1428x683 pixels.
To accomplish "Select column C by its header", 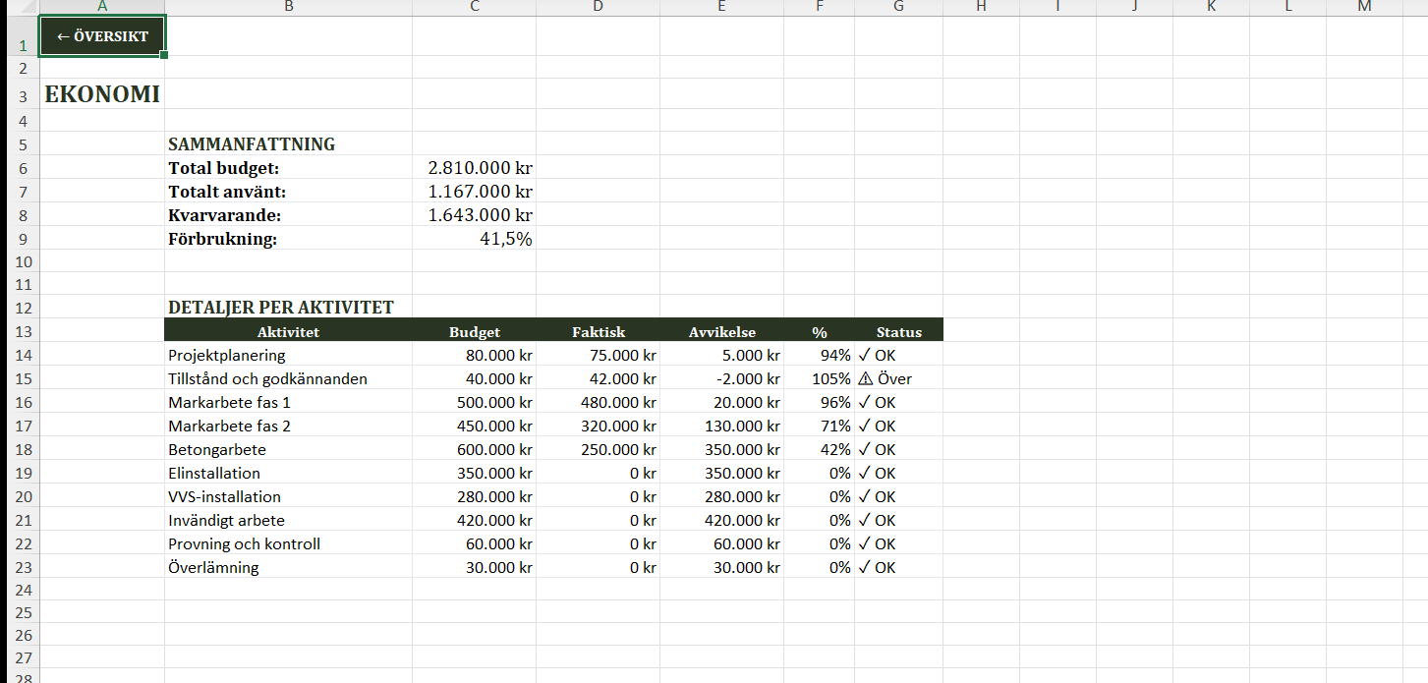I will pos(475,7).
